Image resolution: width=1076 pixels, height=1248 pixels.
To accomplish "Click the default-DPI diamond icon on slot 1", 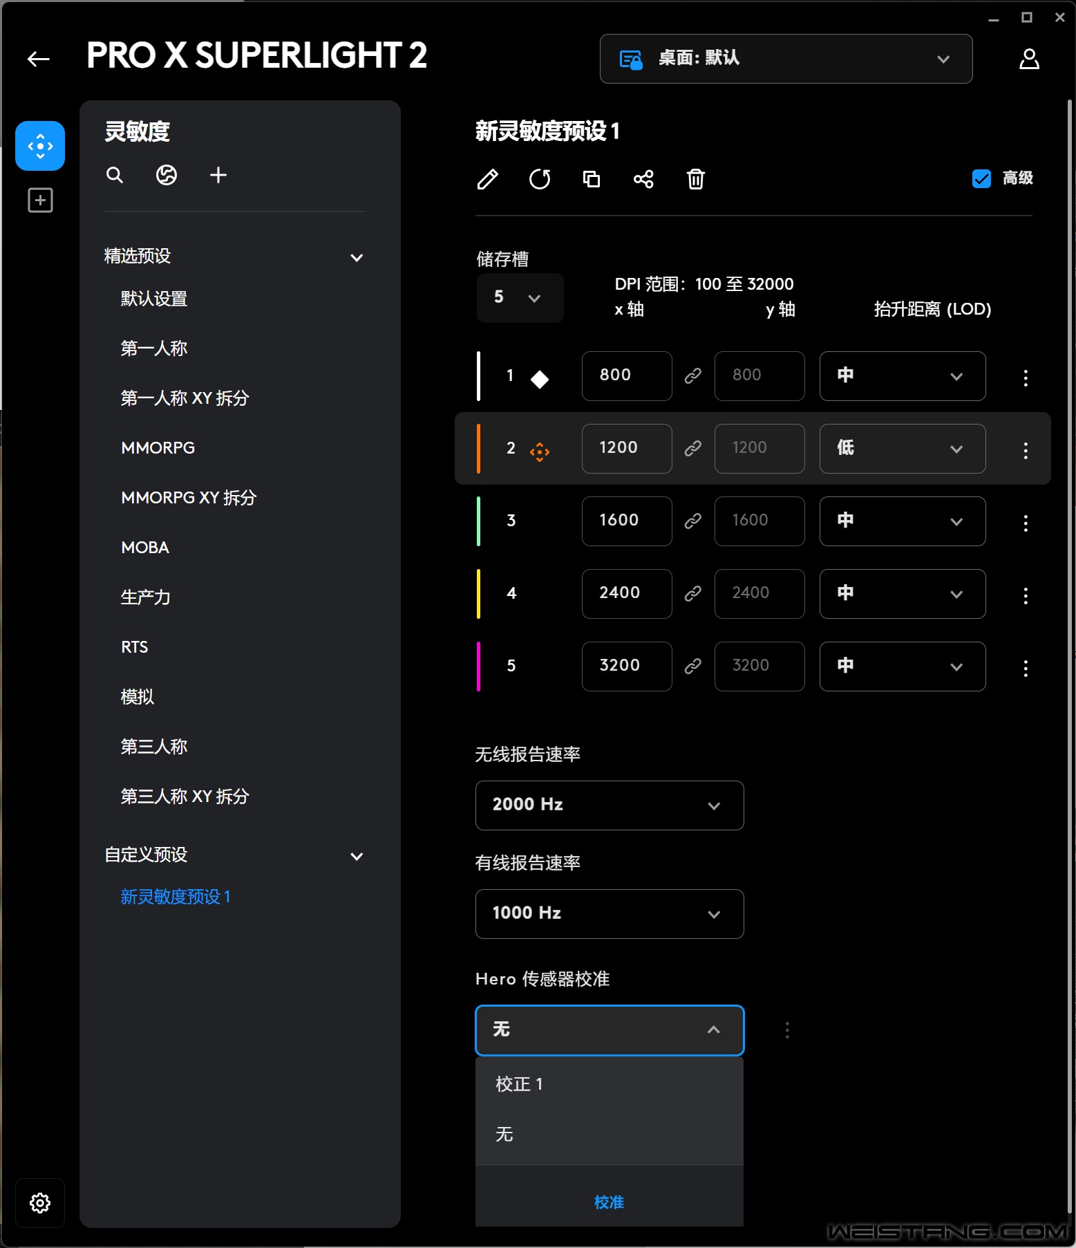I will pyautogui.click(x=540, y=379).
